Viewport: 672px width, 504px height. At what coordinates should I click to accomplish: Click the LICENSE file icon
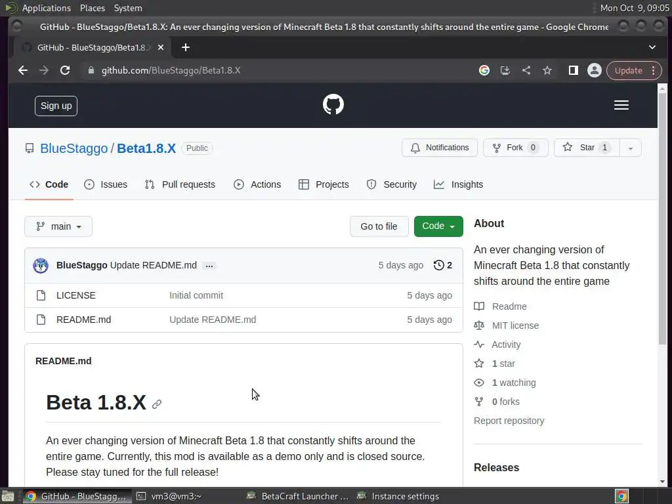41,295
